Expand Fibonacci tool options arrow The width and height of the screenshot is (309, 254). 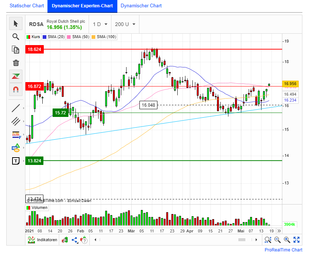24,135
